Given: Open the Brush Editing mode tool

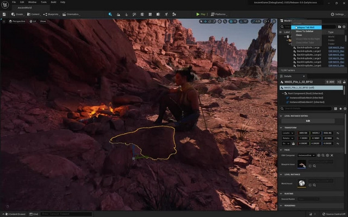Looking at the screenshot, I should tap(158, 14).
